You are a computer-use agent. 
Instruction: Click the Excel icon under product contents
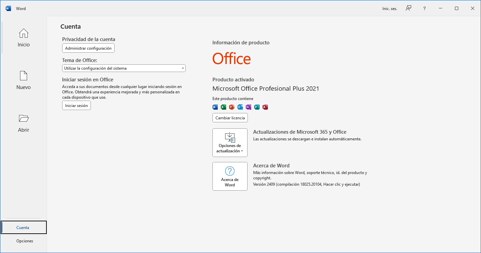[223, 107]
